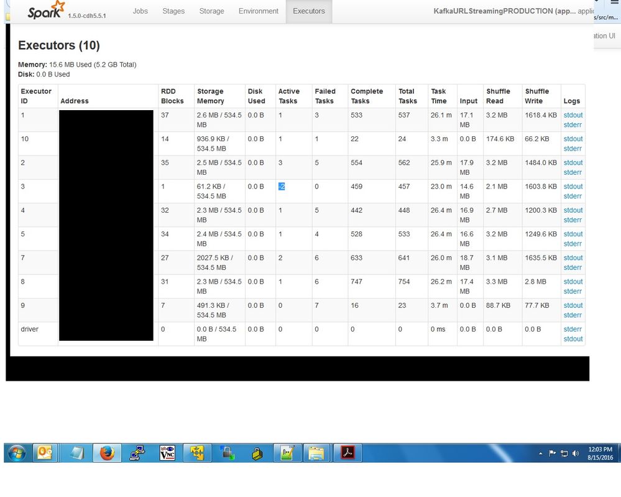Screen dimensions: 621x497
Task: Click the 174.6 KB shuffle read value
Action: pos(500,139)
